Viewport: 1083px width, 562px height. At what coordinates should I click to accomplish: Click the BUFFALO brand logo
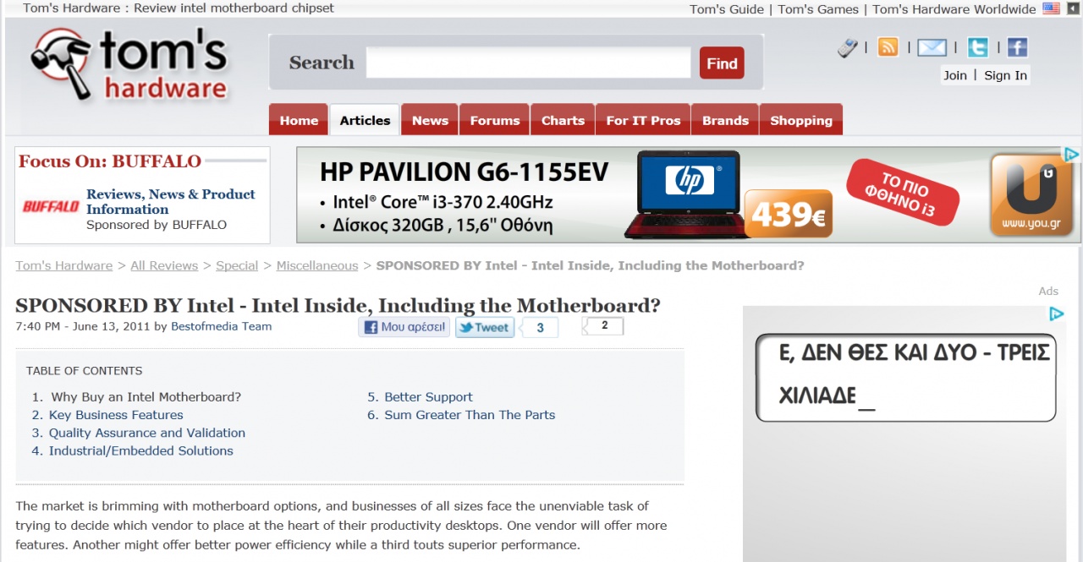[x=51, y=206]
